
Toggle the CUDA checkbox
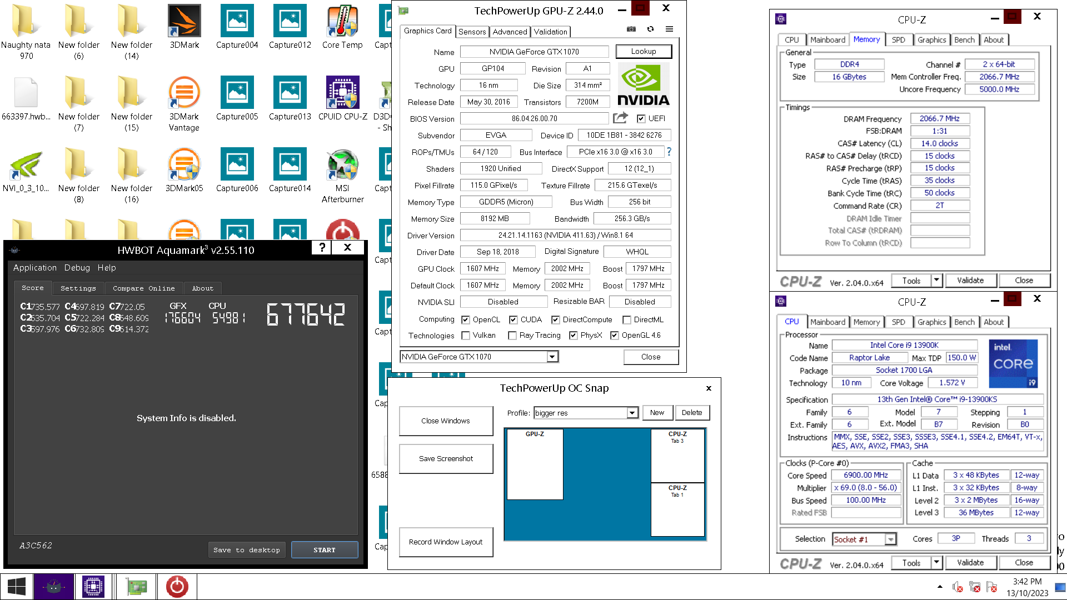coord(513,319)
